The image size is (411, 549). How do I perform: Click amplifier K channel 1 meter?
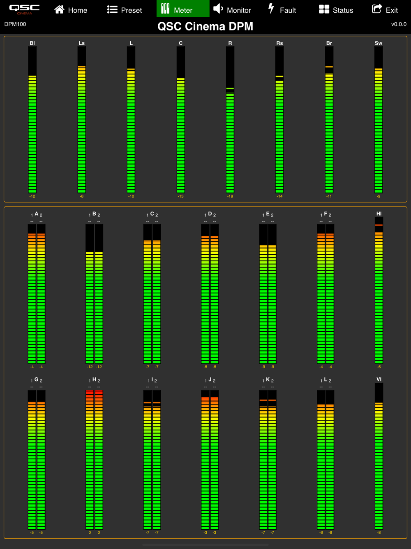pos(263,460)
